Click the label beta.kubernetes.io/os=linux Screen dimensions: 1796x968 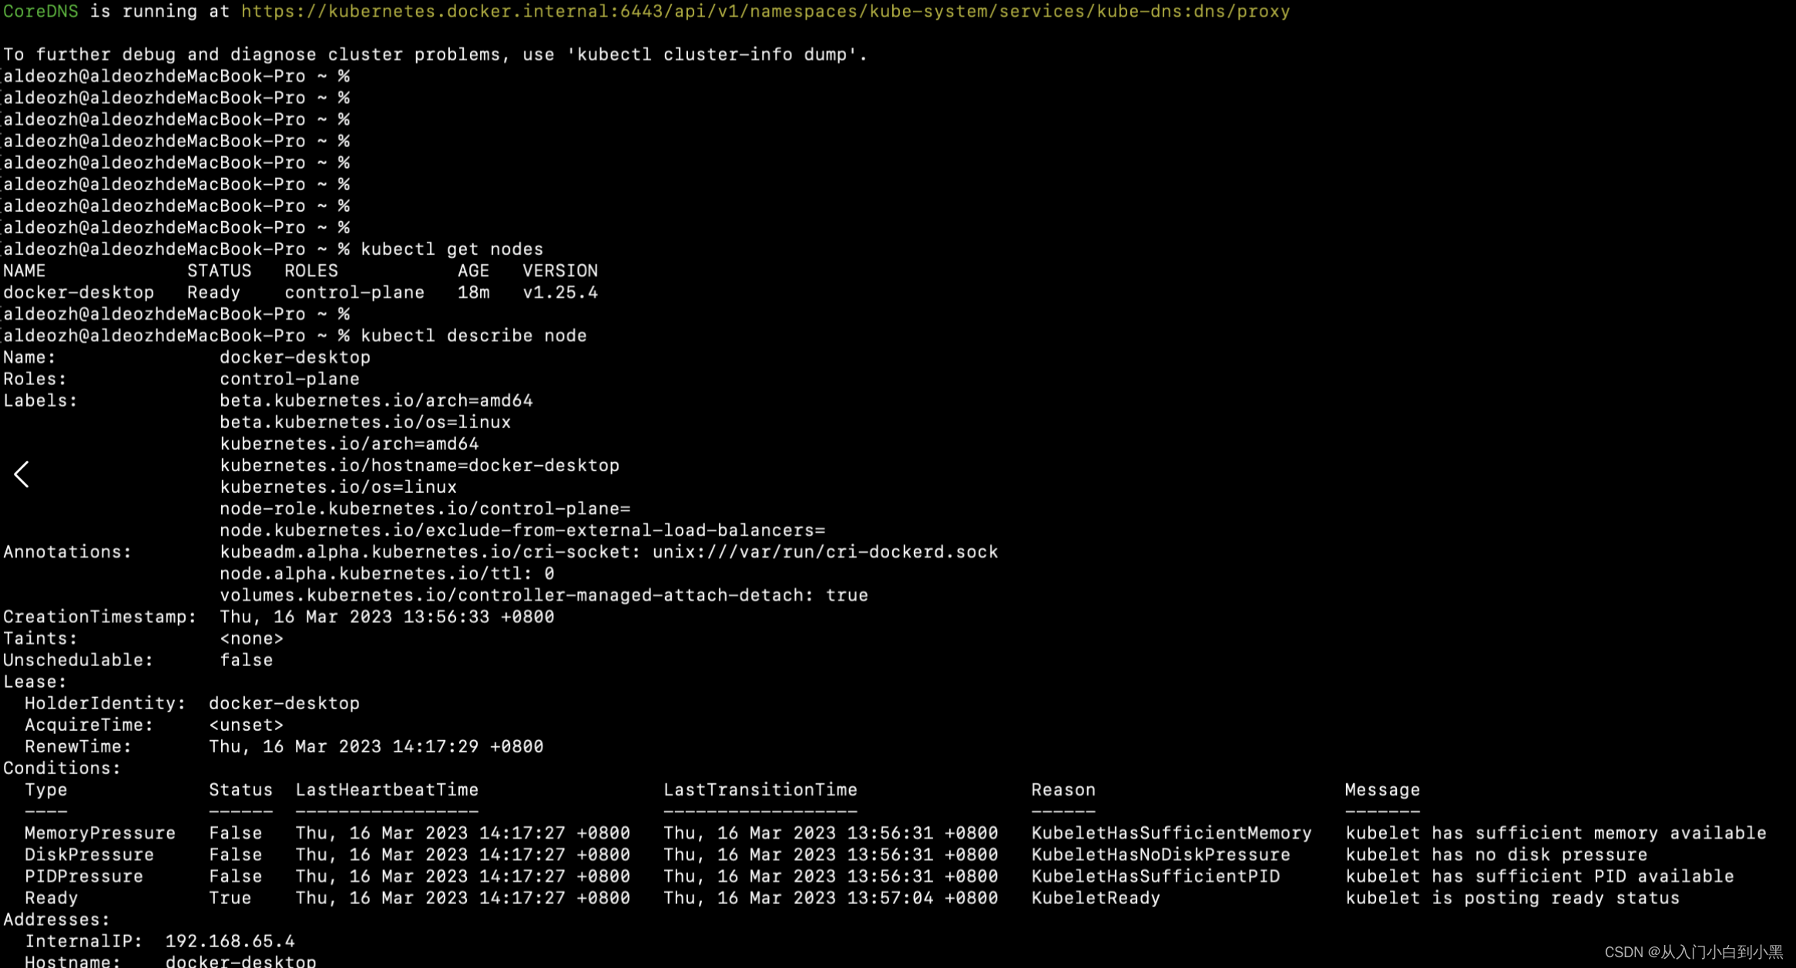tap(365, 422)
